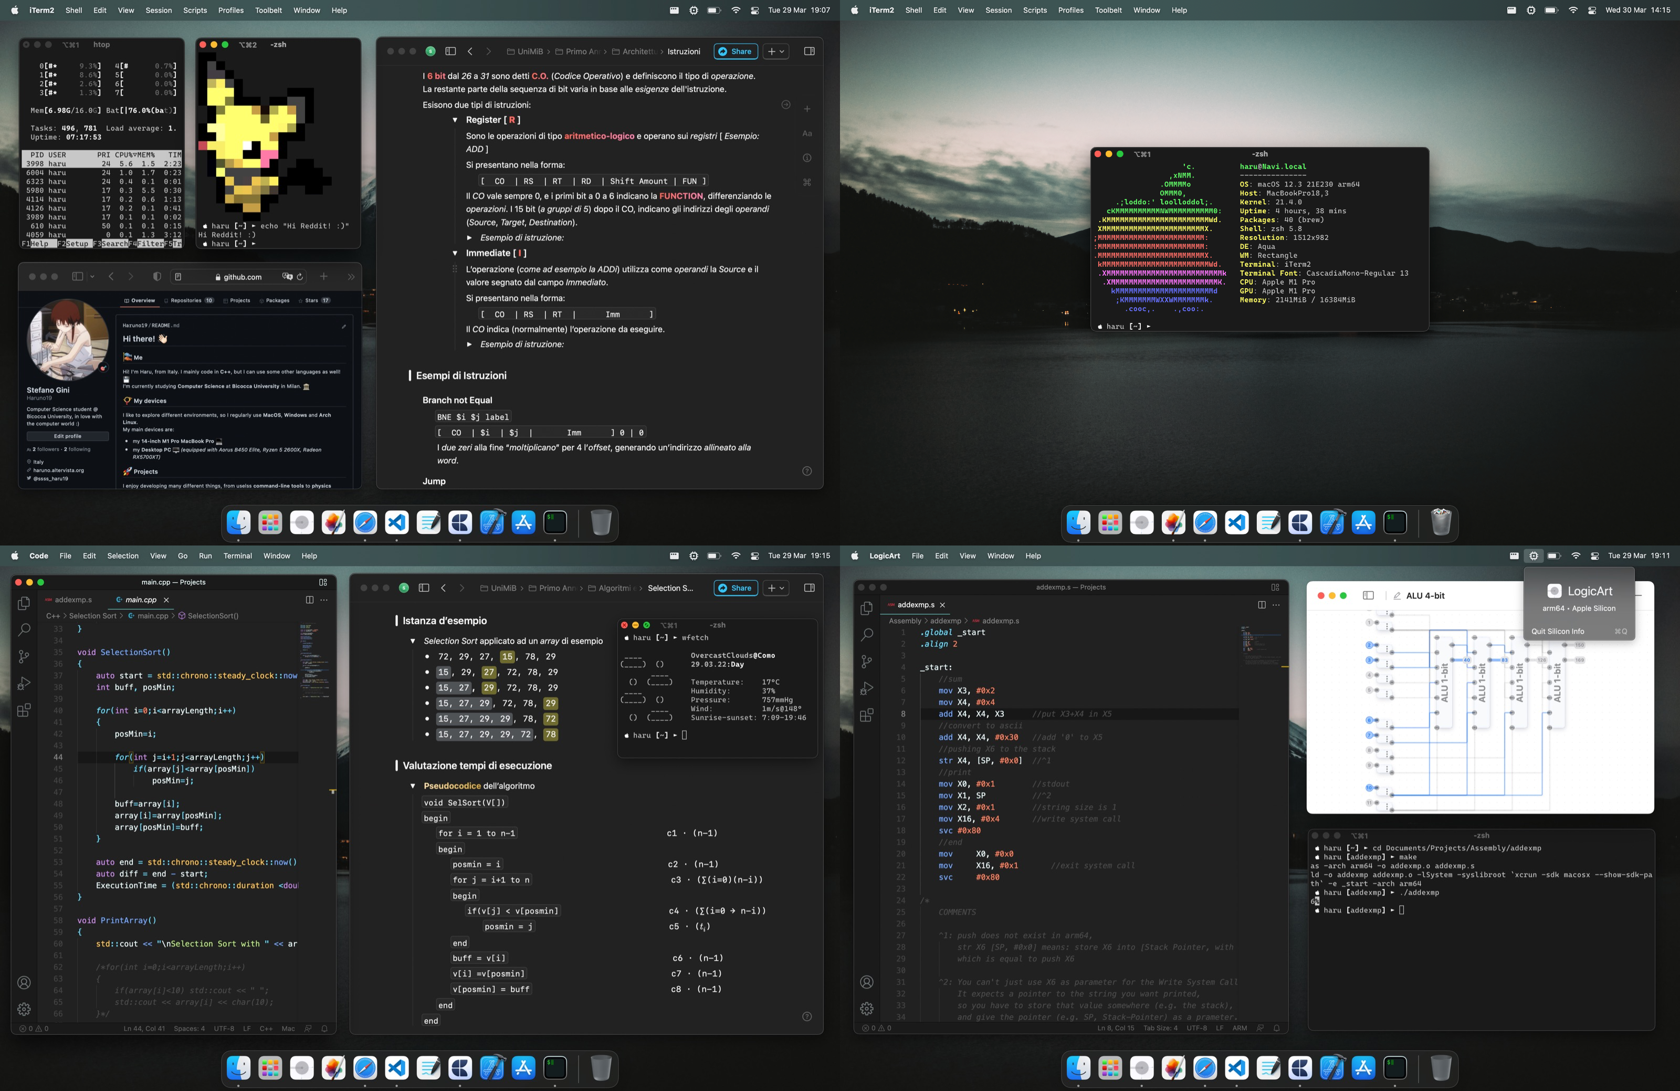
Task: Click Safari privacy shield icon
Action: tap(157, 277)
